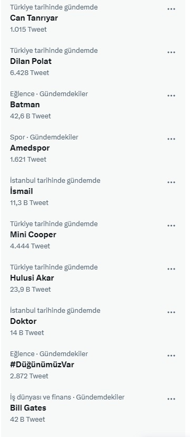Open more options for Dilan Polat trend
190x437 pixels.
(x=171, y=52)
